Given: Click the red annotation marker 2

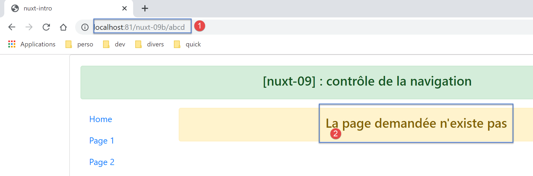Looking at the screenshot, I should point(335,134).
